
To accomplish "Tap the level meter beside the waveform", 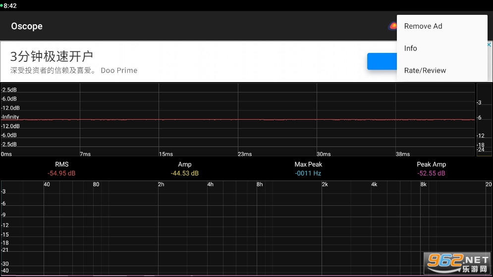I will (484, 119).
